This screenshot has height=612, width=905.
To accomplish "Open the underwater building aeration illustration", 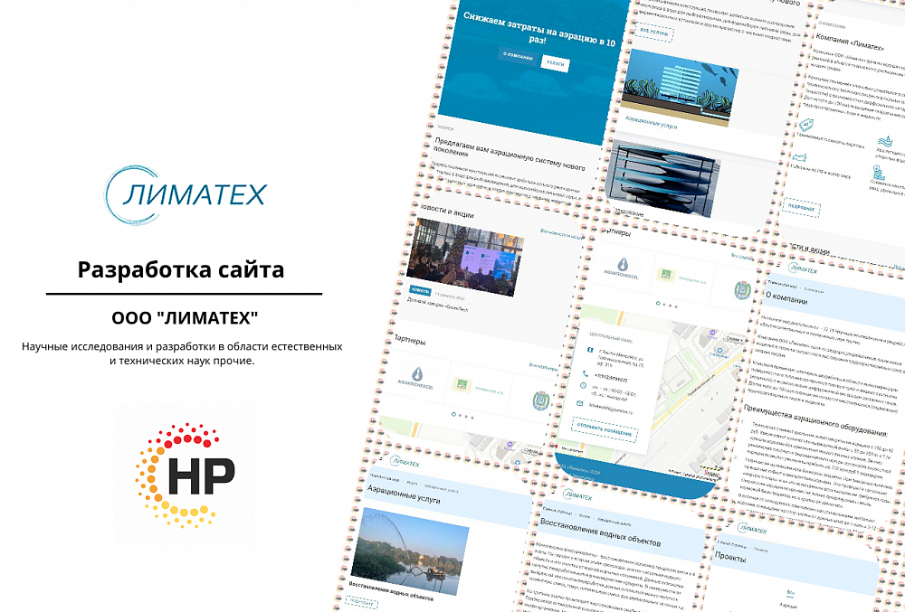I will coord(679,87).
